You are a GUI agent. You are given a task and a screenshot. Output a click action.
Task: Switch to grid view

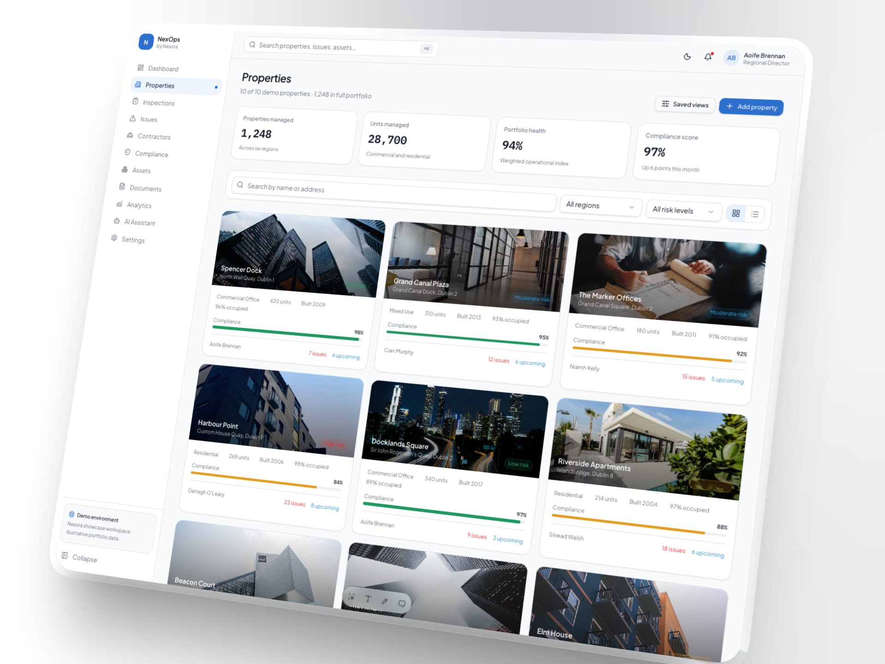tap(736, 213)
